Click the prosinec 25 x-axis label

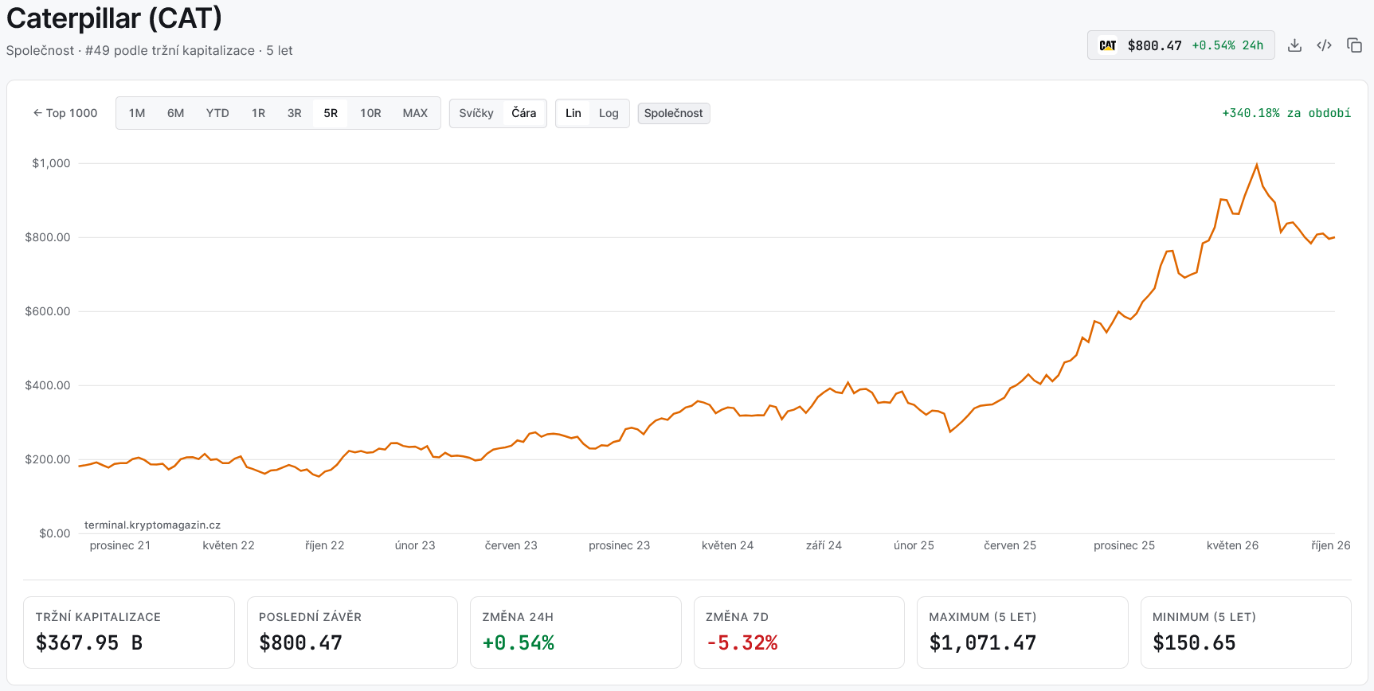coord(1124,545)
